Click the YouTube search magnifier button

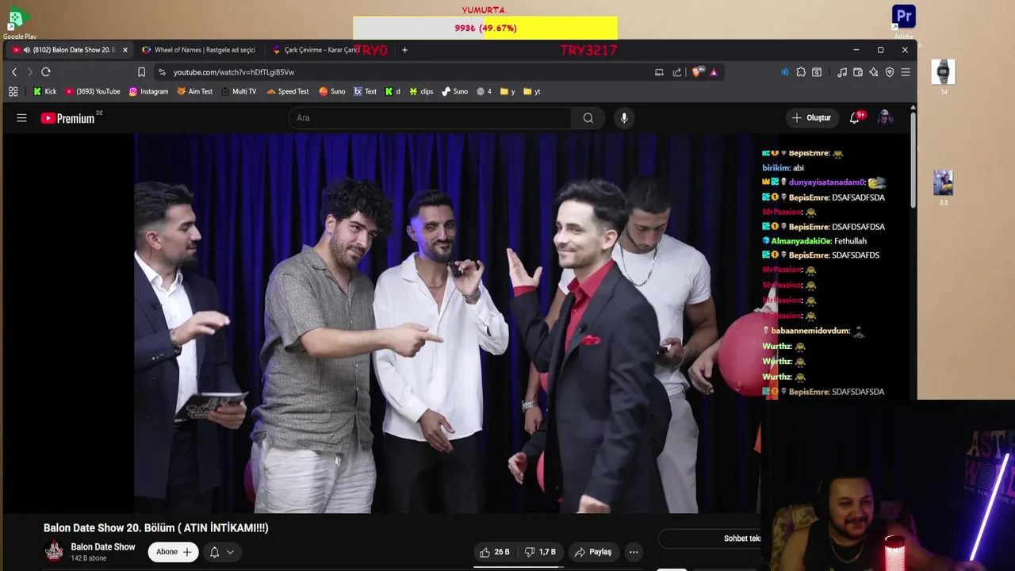tap(588, 118)
